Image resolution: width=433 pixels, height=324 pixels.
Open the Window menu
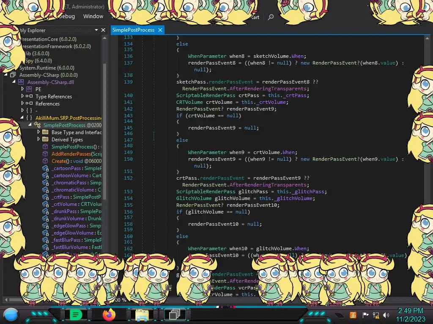coord(93,16)
